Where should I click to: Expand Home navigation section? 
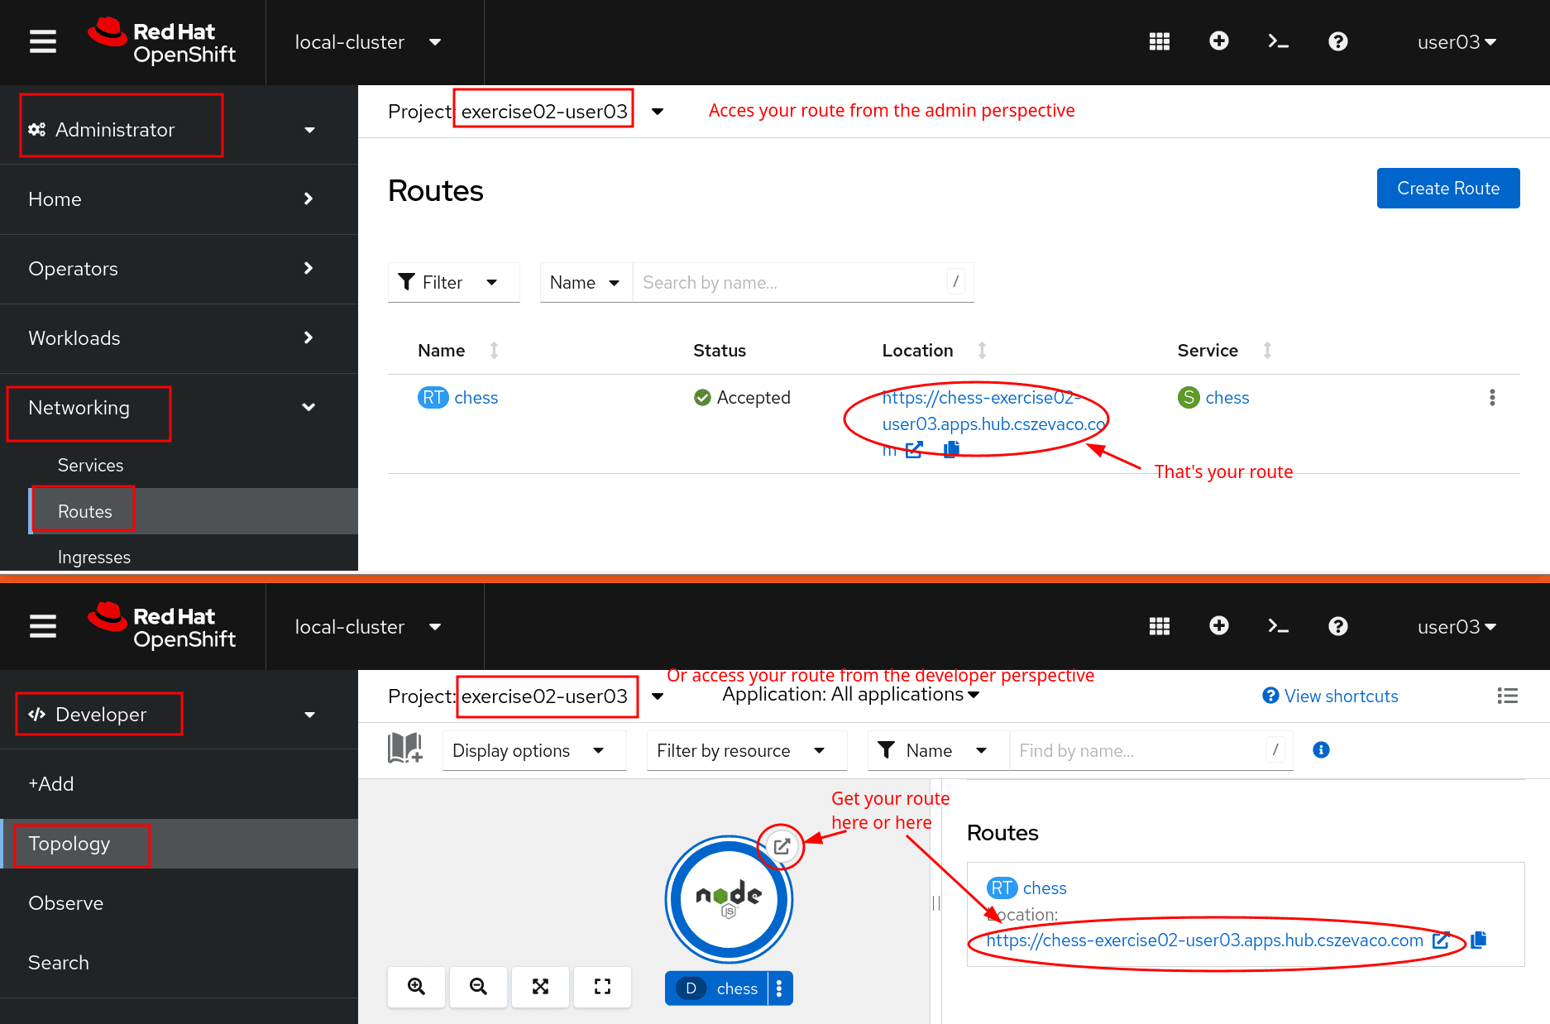coord(179,199)
